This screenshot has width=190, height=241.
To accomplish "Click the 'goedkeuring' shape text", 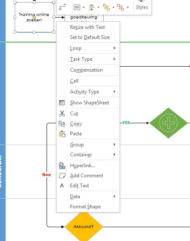I will tap(84, 17).
